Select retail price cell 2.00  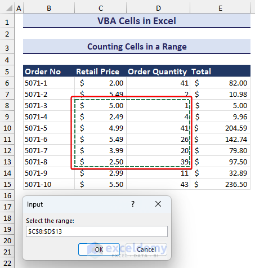point(101,83)
